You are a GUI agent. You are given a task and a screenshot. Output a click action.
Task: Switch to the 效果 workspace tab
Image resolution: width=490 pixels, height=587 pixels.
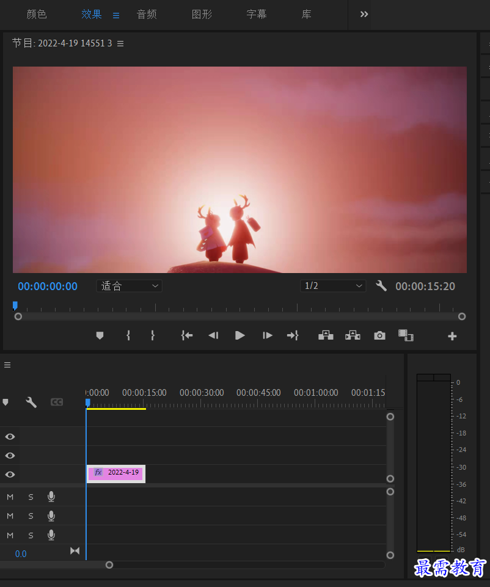pyautogui.click(x=91, y=14)
